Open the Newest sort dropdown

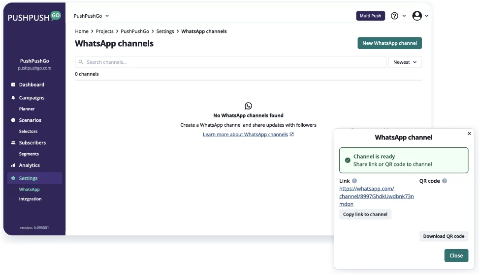click(405, 62)
